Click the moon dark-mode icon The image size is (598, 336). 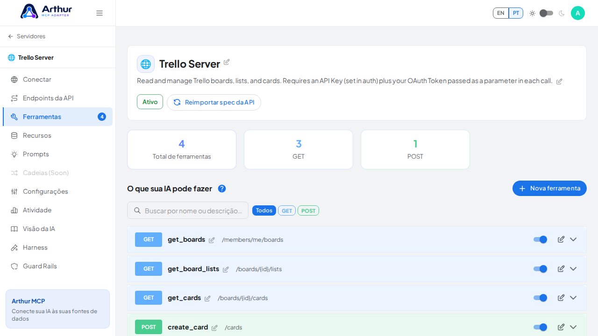pos(562,13)
